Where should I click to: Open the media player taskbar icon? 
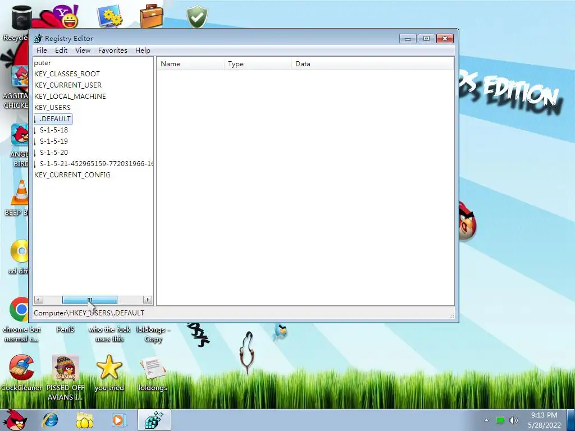tap(119, 420)
